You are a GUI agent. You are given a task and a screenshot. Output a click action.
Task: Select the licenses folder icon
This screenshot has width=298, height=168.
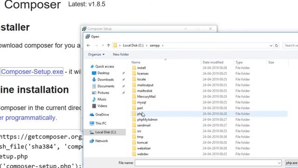(134, 74)
